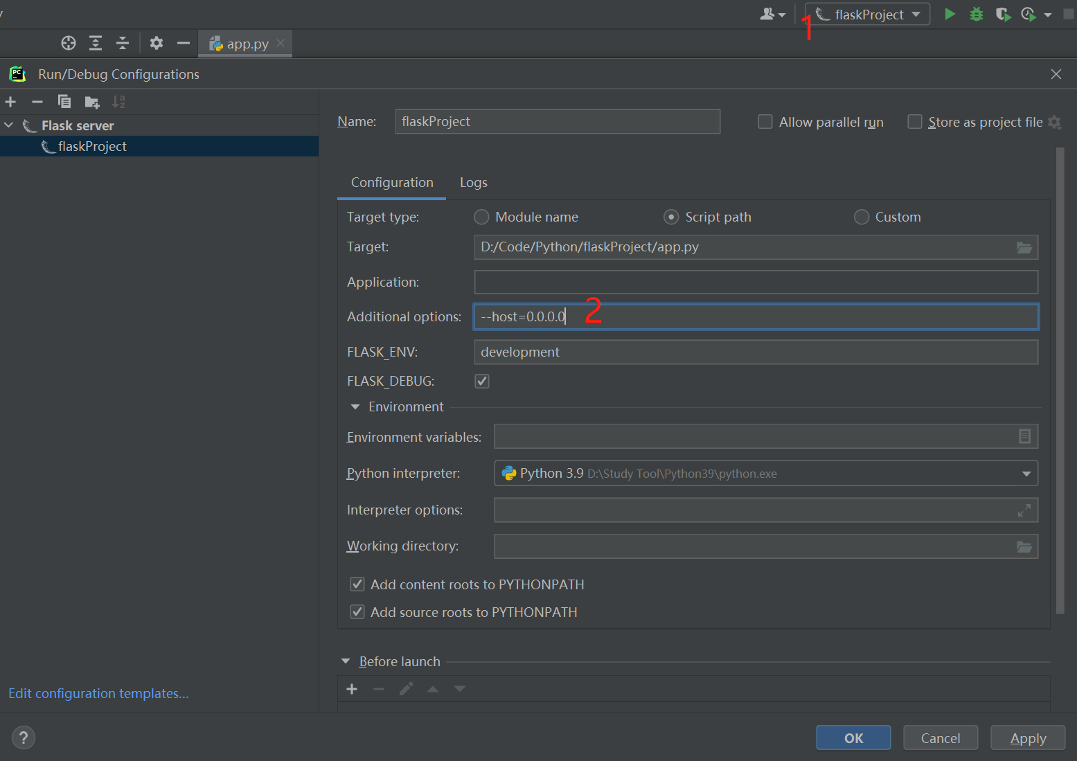1077x761 pixels.
Task: Click the Debug bug icon
Action: [x=976, y=15]
